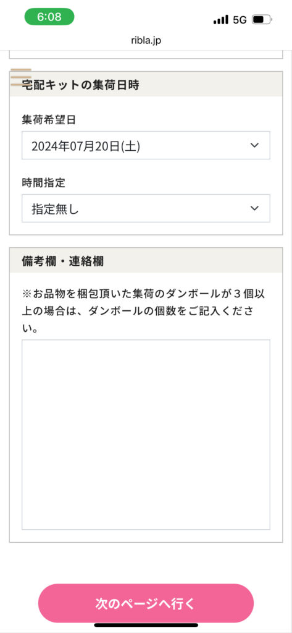Click the 宅配キットの集荷日時 section header

tap(146, 84)
